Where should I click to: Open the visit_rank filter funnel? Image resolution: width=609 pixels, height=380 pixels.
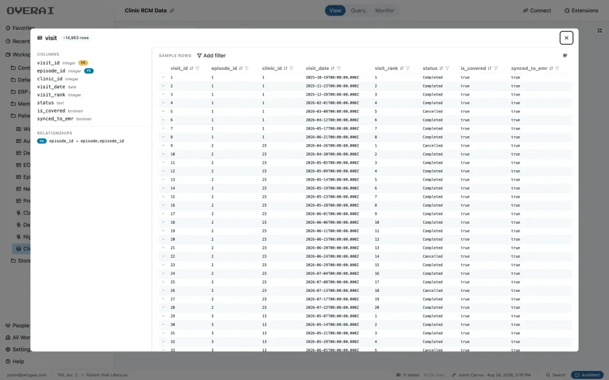[x=408, y=68]
